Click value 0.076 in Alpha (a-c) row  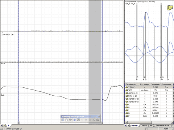pos(156,93)
